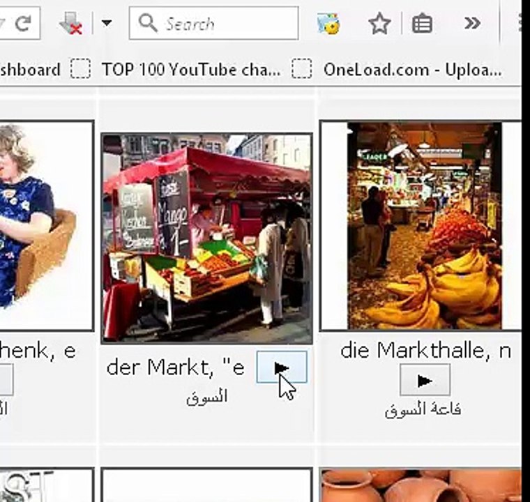Select the text "der Markt, "e"

(176, 367)
